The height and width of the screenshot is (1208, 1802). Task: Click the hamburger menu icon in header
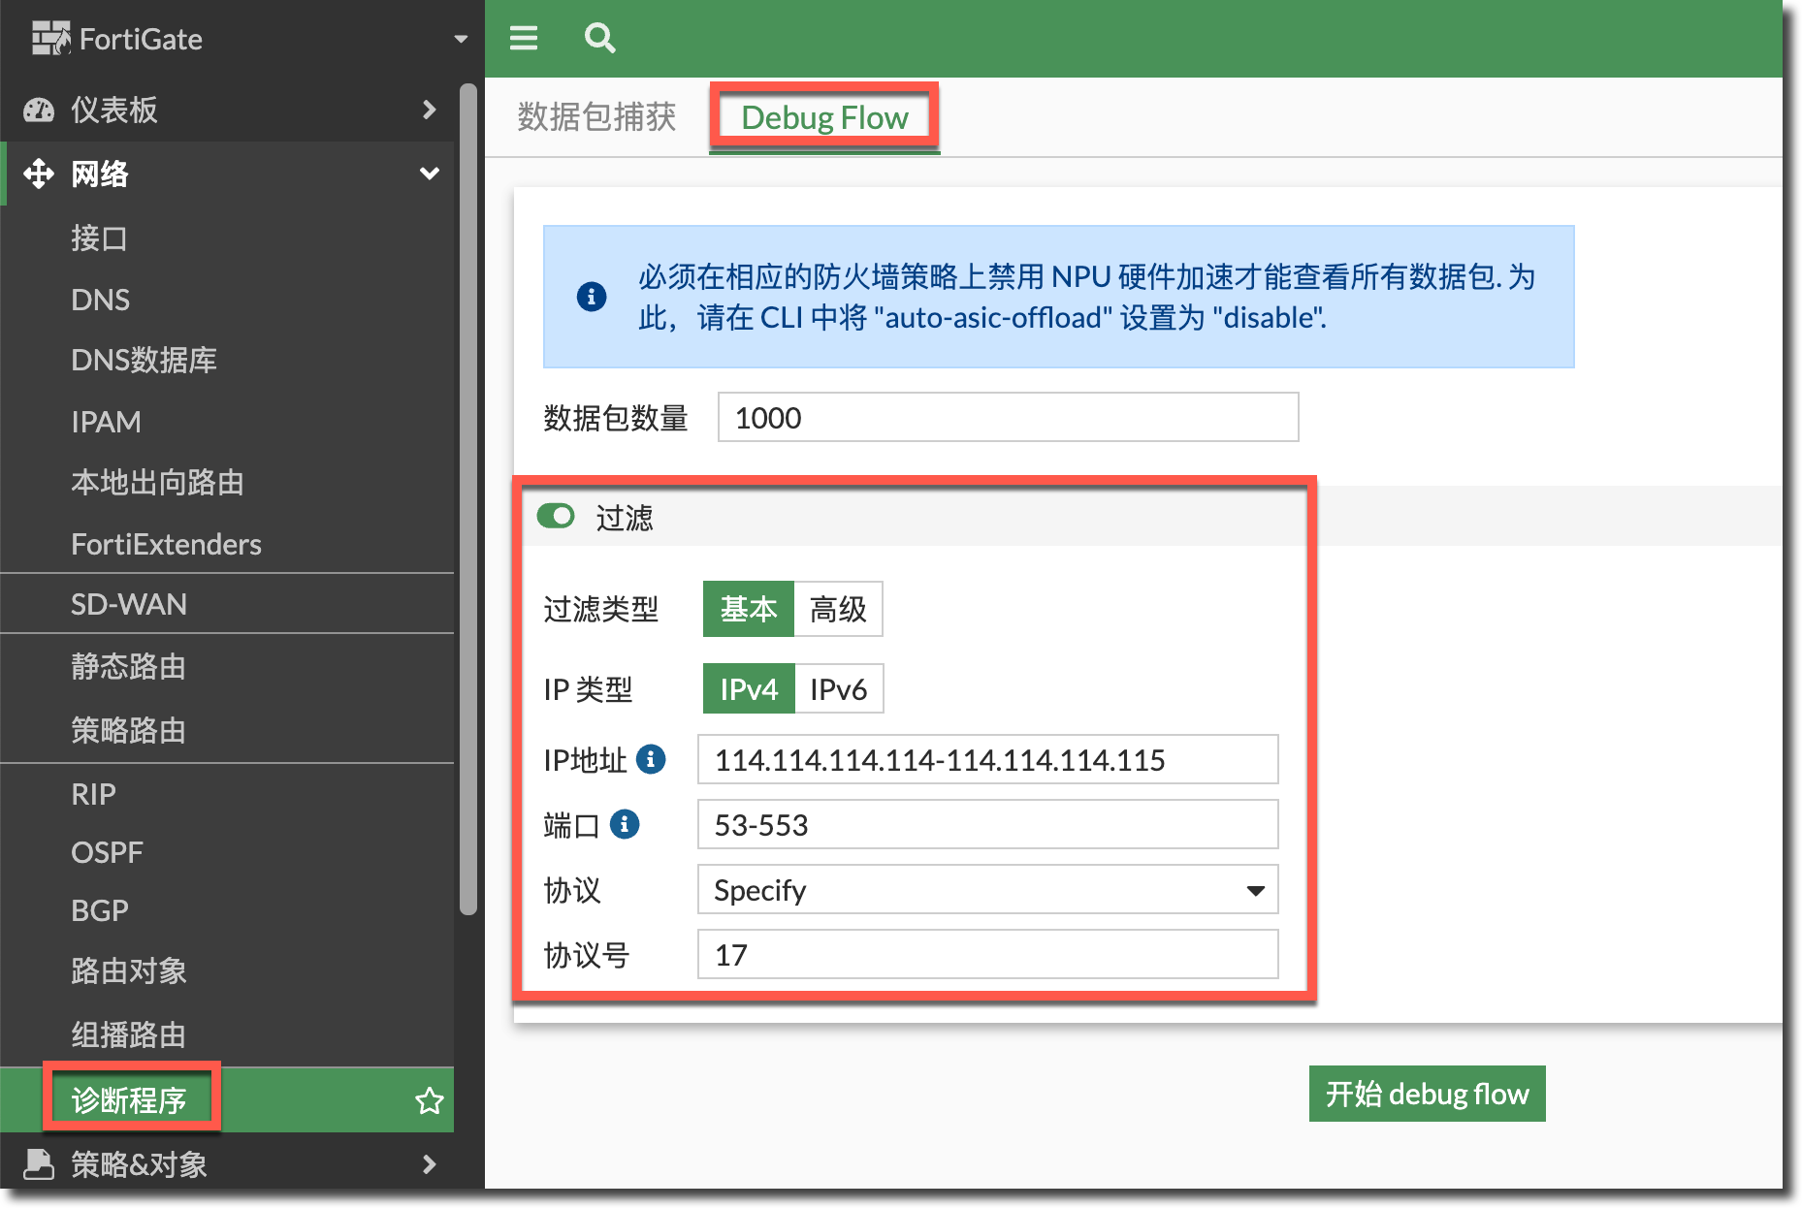(524, 38)
